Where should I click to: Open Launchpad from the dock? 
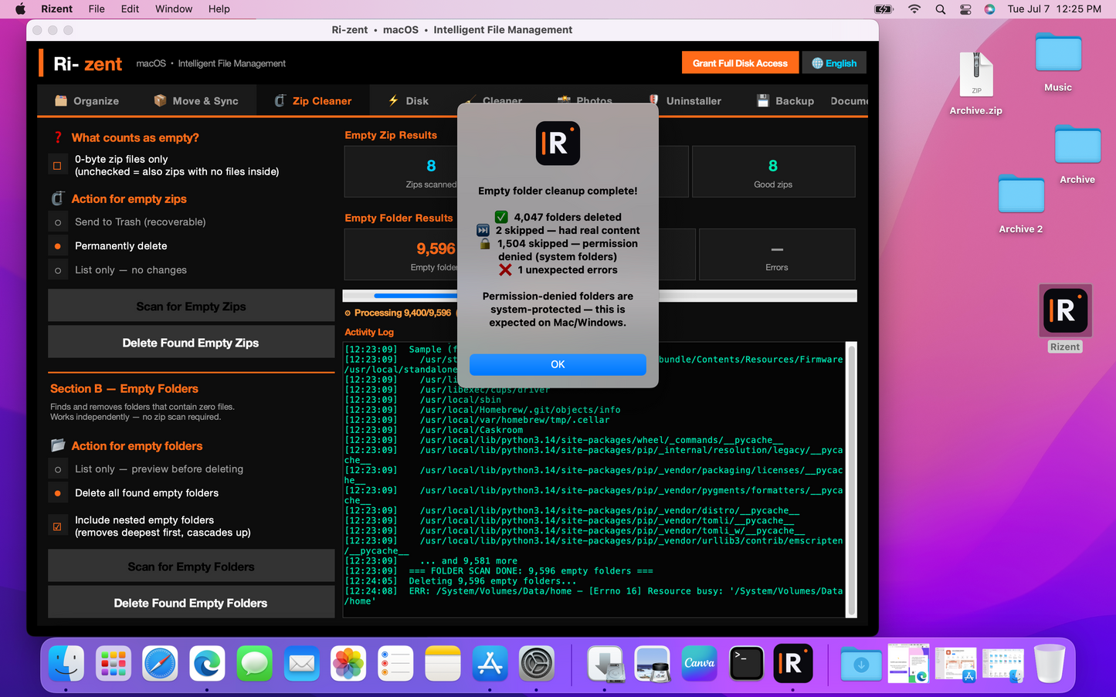[x=114, y=663]
